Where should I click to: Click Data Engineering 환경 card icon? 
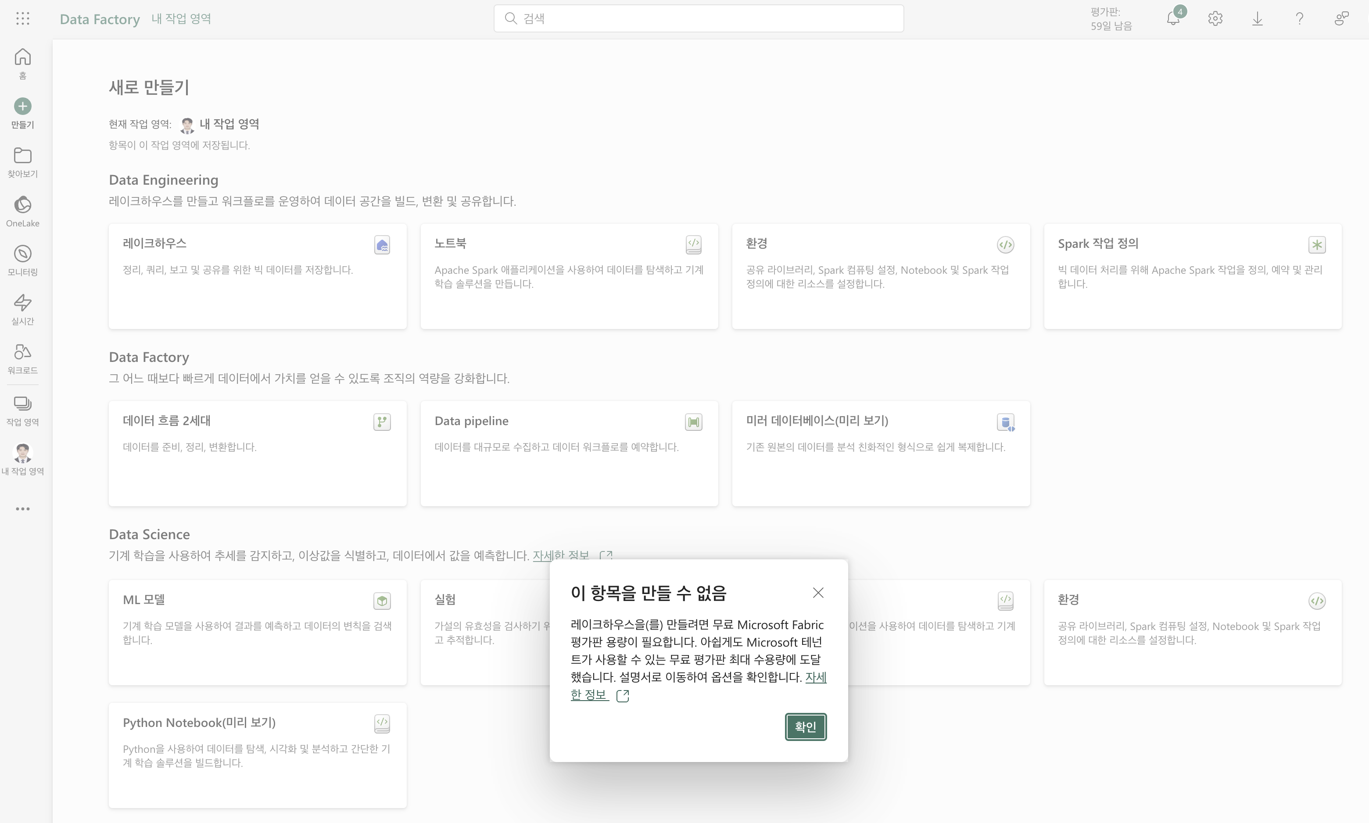point(1006,244)
